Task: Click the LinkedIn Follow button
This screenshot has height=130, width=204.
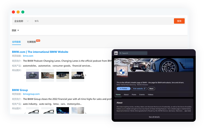Action: coord(124,89)
